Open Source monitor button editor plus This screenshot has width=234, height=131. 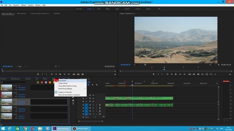[x=115, y=74]
